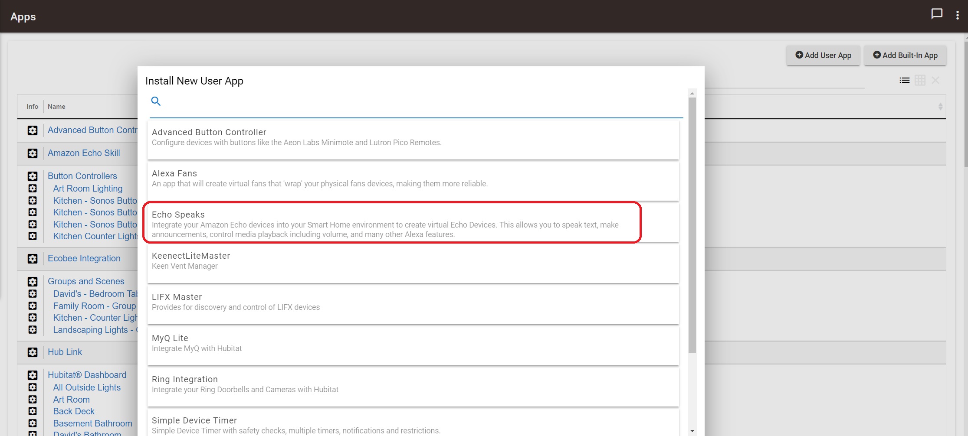This screenshot has height=436, width=968.
Task: Open info icon for Button Controllers
Action: pos(33,176)
